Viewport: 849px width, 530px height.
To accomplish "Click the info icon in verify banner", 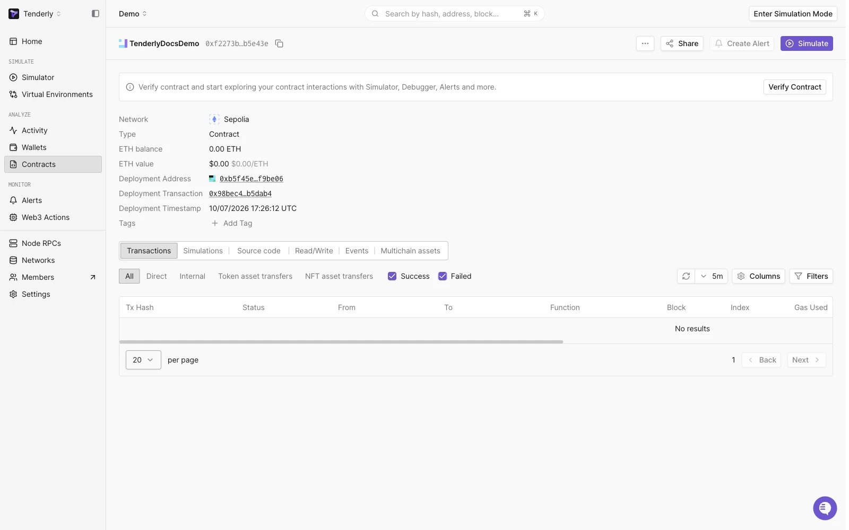I will click(x=130, y=87).
